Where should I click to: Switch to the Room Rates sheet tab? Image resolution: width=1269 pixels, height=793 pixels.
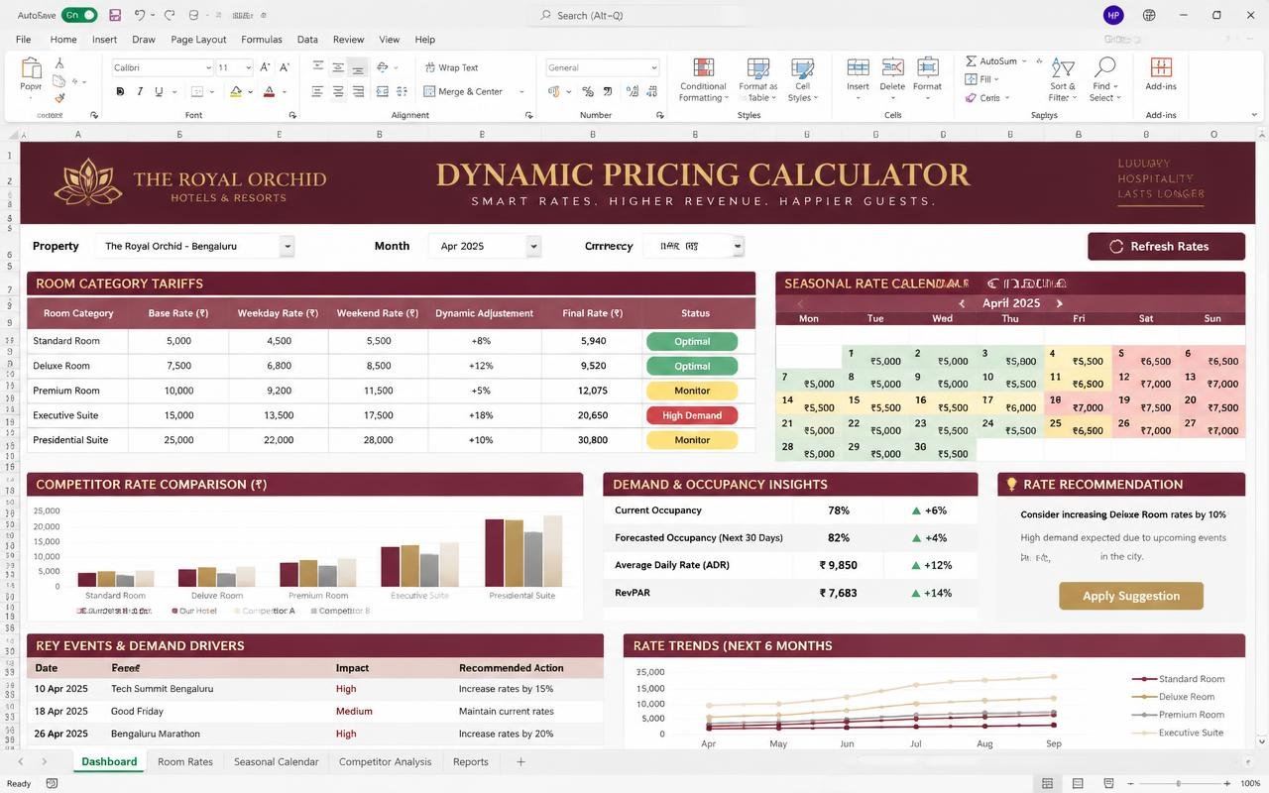[x=185, y=761]
